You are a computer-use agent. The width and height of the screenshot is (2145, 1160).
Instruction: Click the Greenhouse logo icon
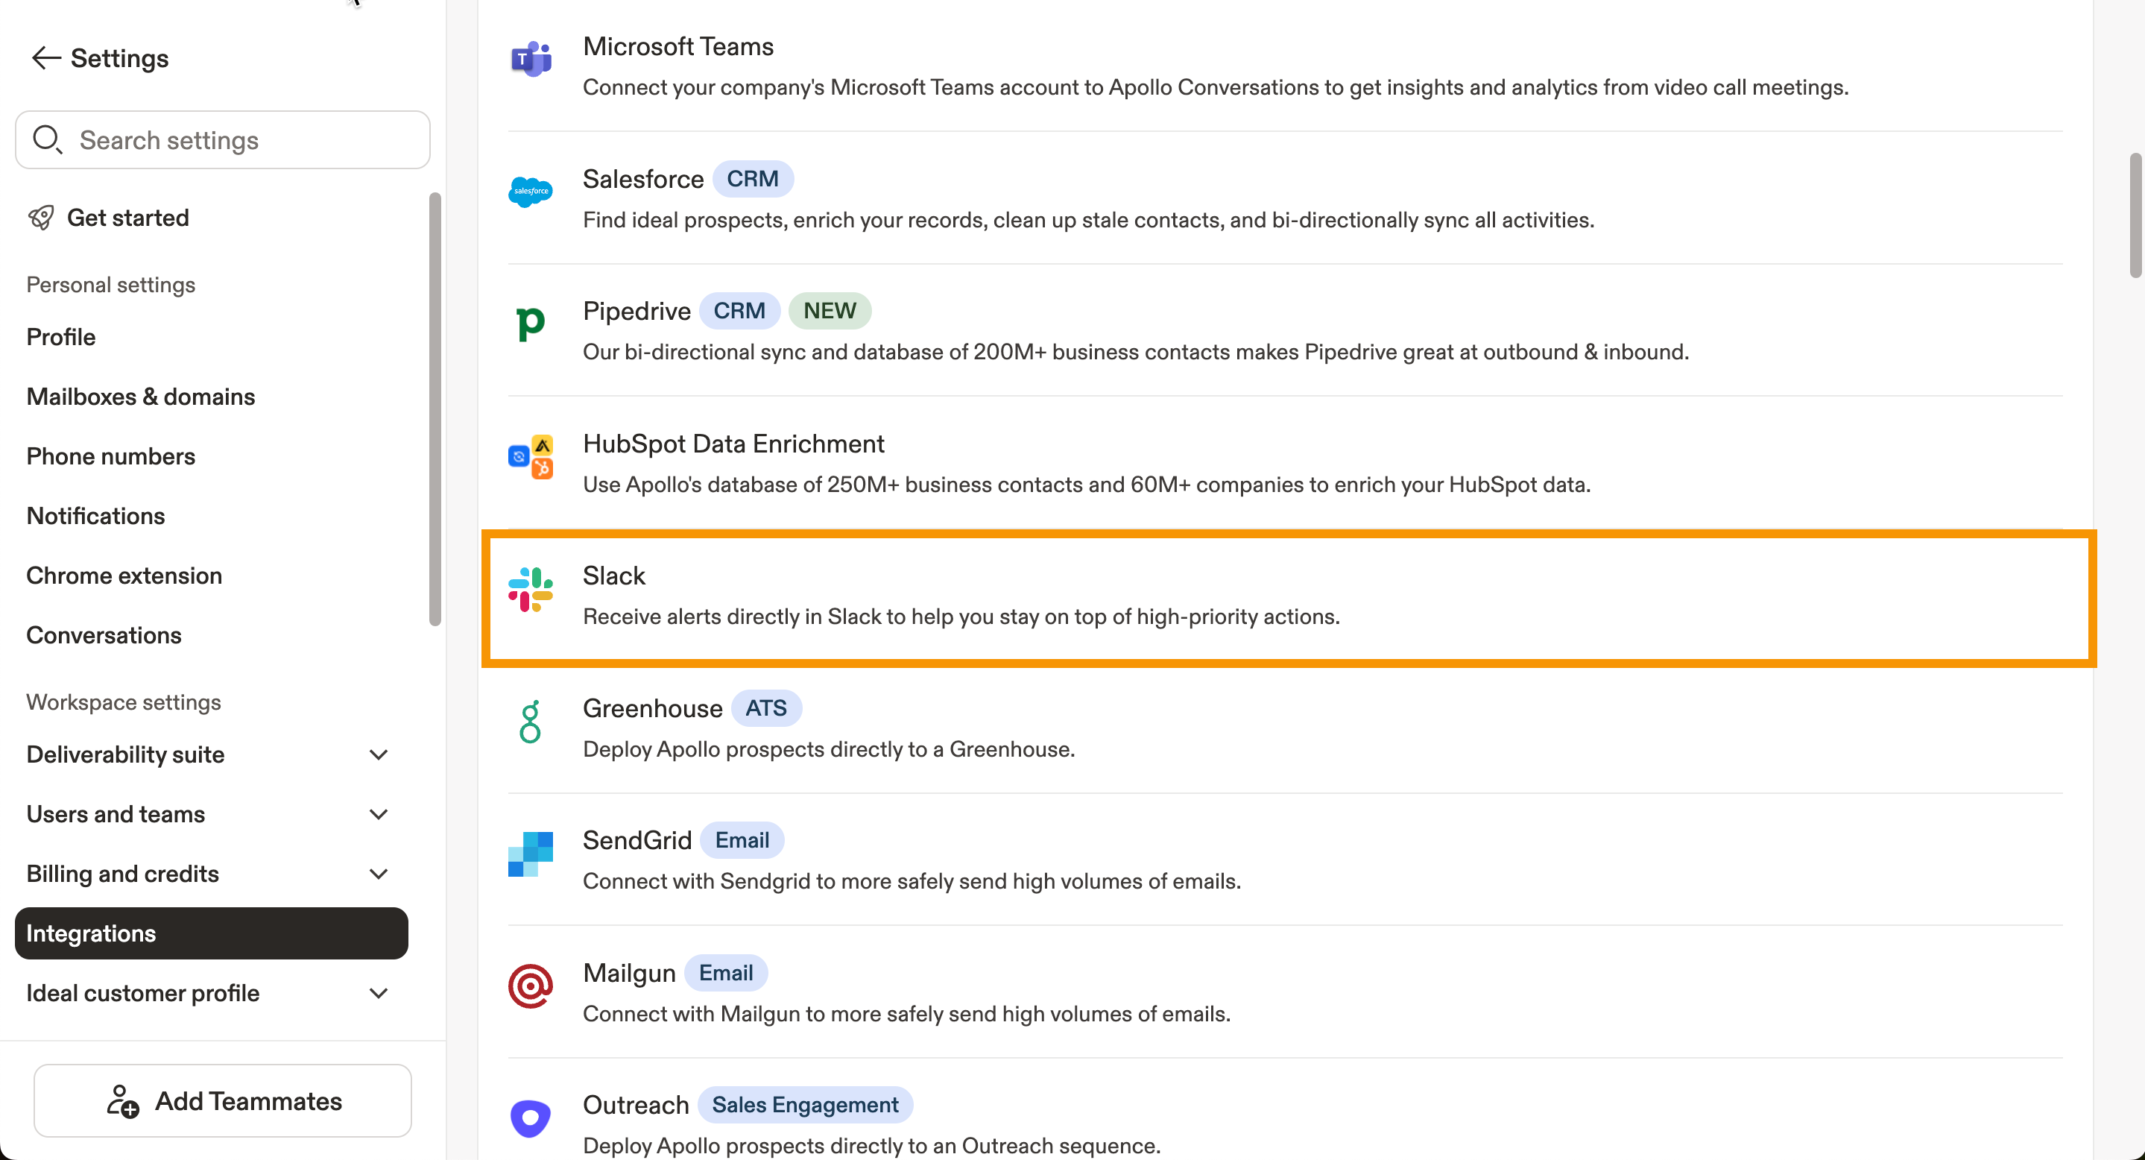[x=531, y=721]
